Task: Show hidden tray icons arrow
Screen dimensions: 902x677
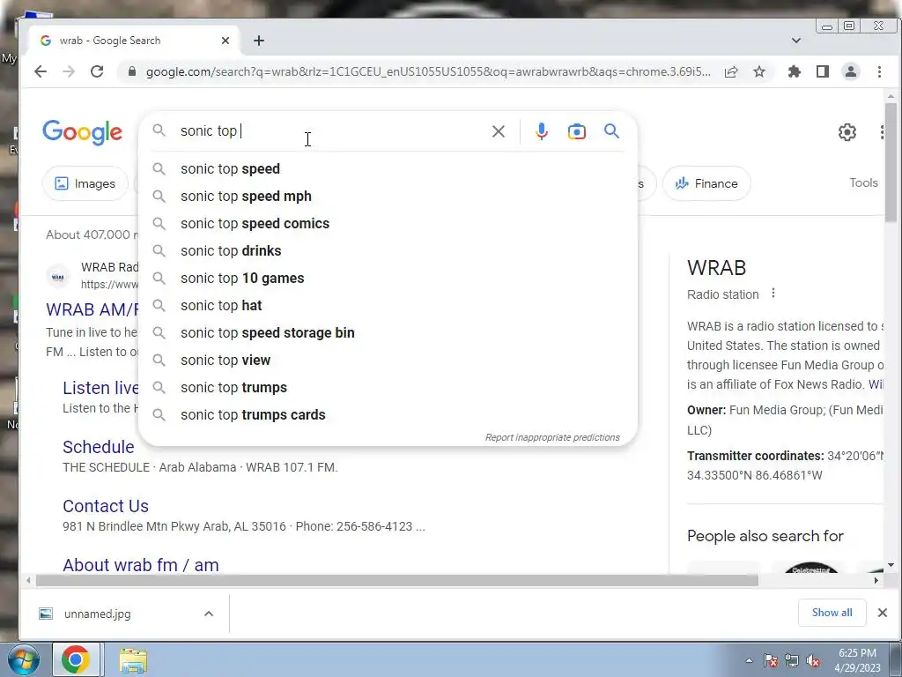Action: [749, 660]
